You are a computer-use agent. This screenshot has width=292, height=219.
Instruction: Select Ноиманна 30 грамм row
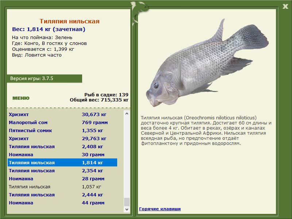point(62,154)
